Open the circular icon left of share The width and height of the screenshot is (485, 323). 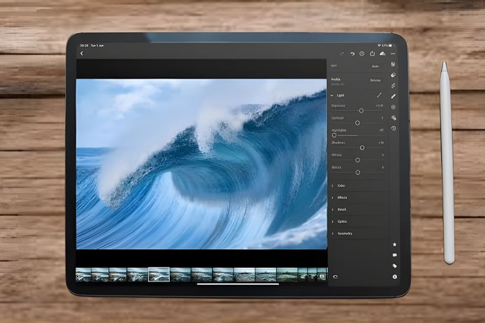[362, 53]
